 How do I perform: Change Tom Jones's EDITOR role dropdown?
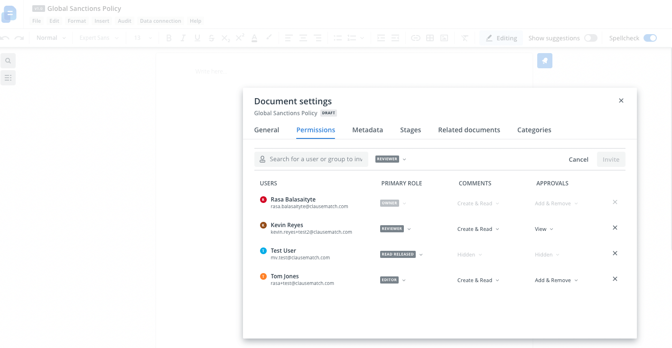[x=392, y=280]
